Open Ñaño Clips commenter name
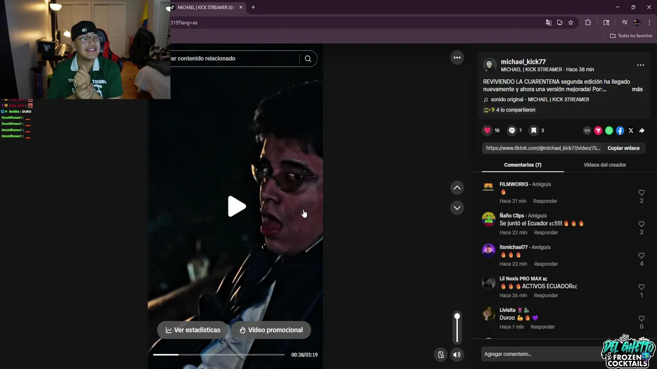 tap(512, 216)
